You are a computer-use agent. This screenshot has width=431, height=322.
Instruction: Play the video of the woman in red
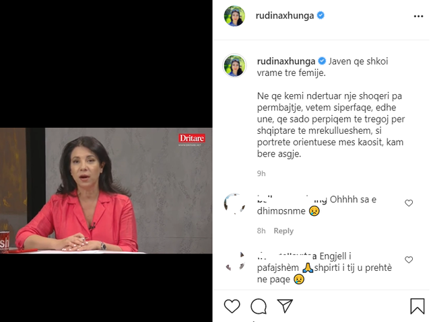click(106, 191)
